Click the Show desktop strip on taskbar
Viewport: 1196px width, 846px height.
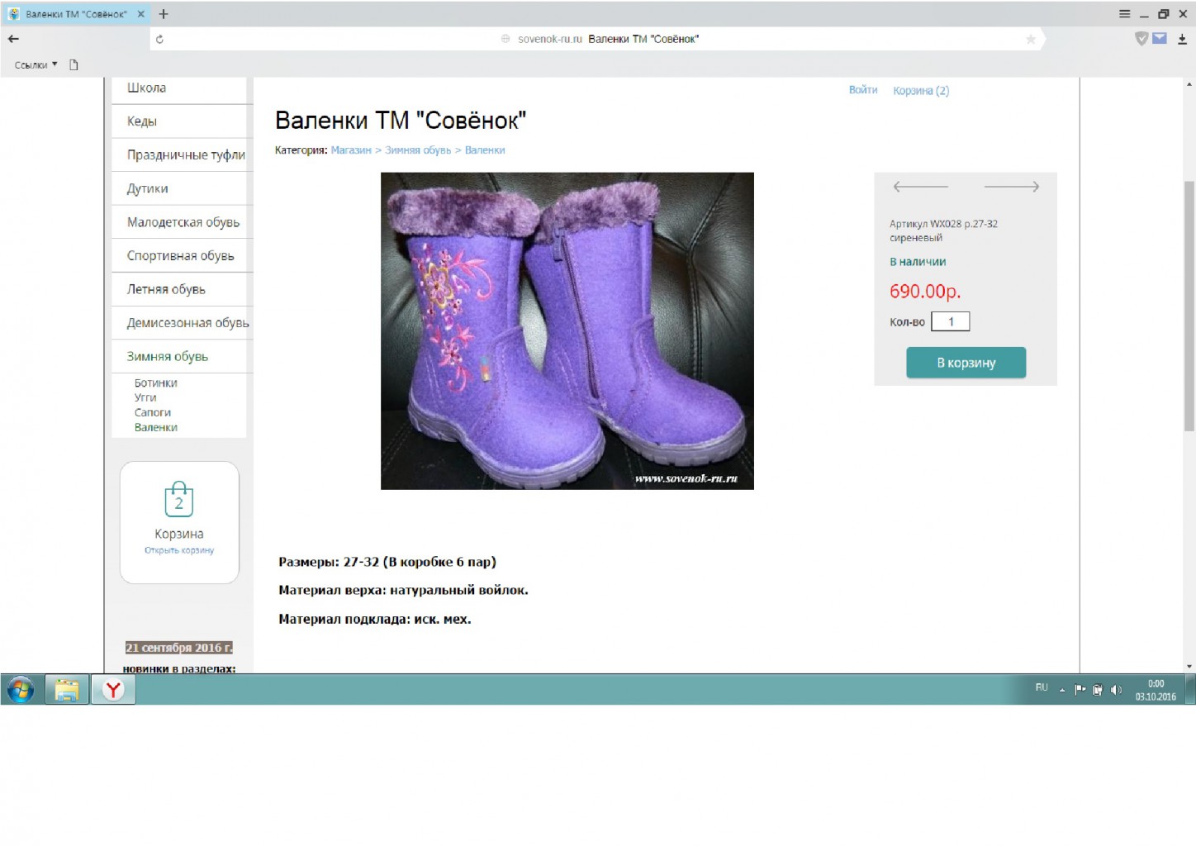point(1190,690)
